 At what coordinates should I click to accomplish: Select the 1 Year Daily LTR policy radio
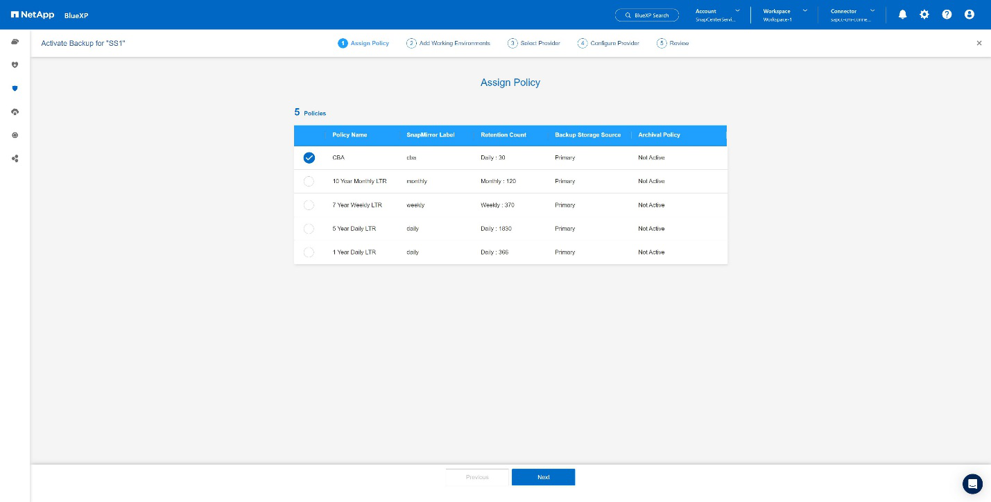pyautogui.click(x=309, y=252)
